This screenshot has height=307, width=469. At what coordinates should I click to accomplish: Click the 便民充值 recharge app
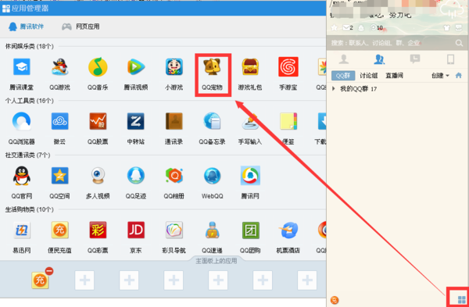59,230
